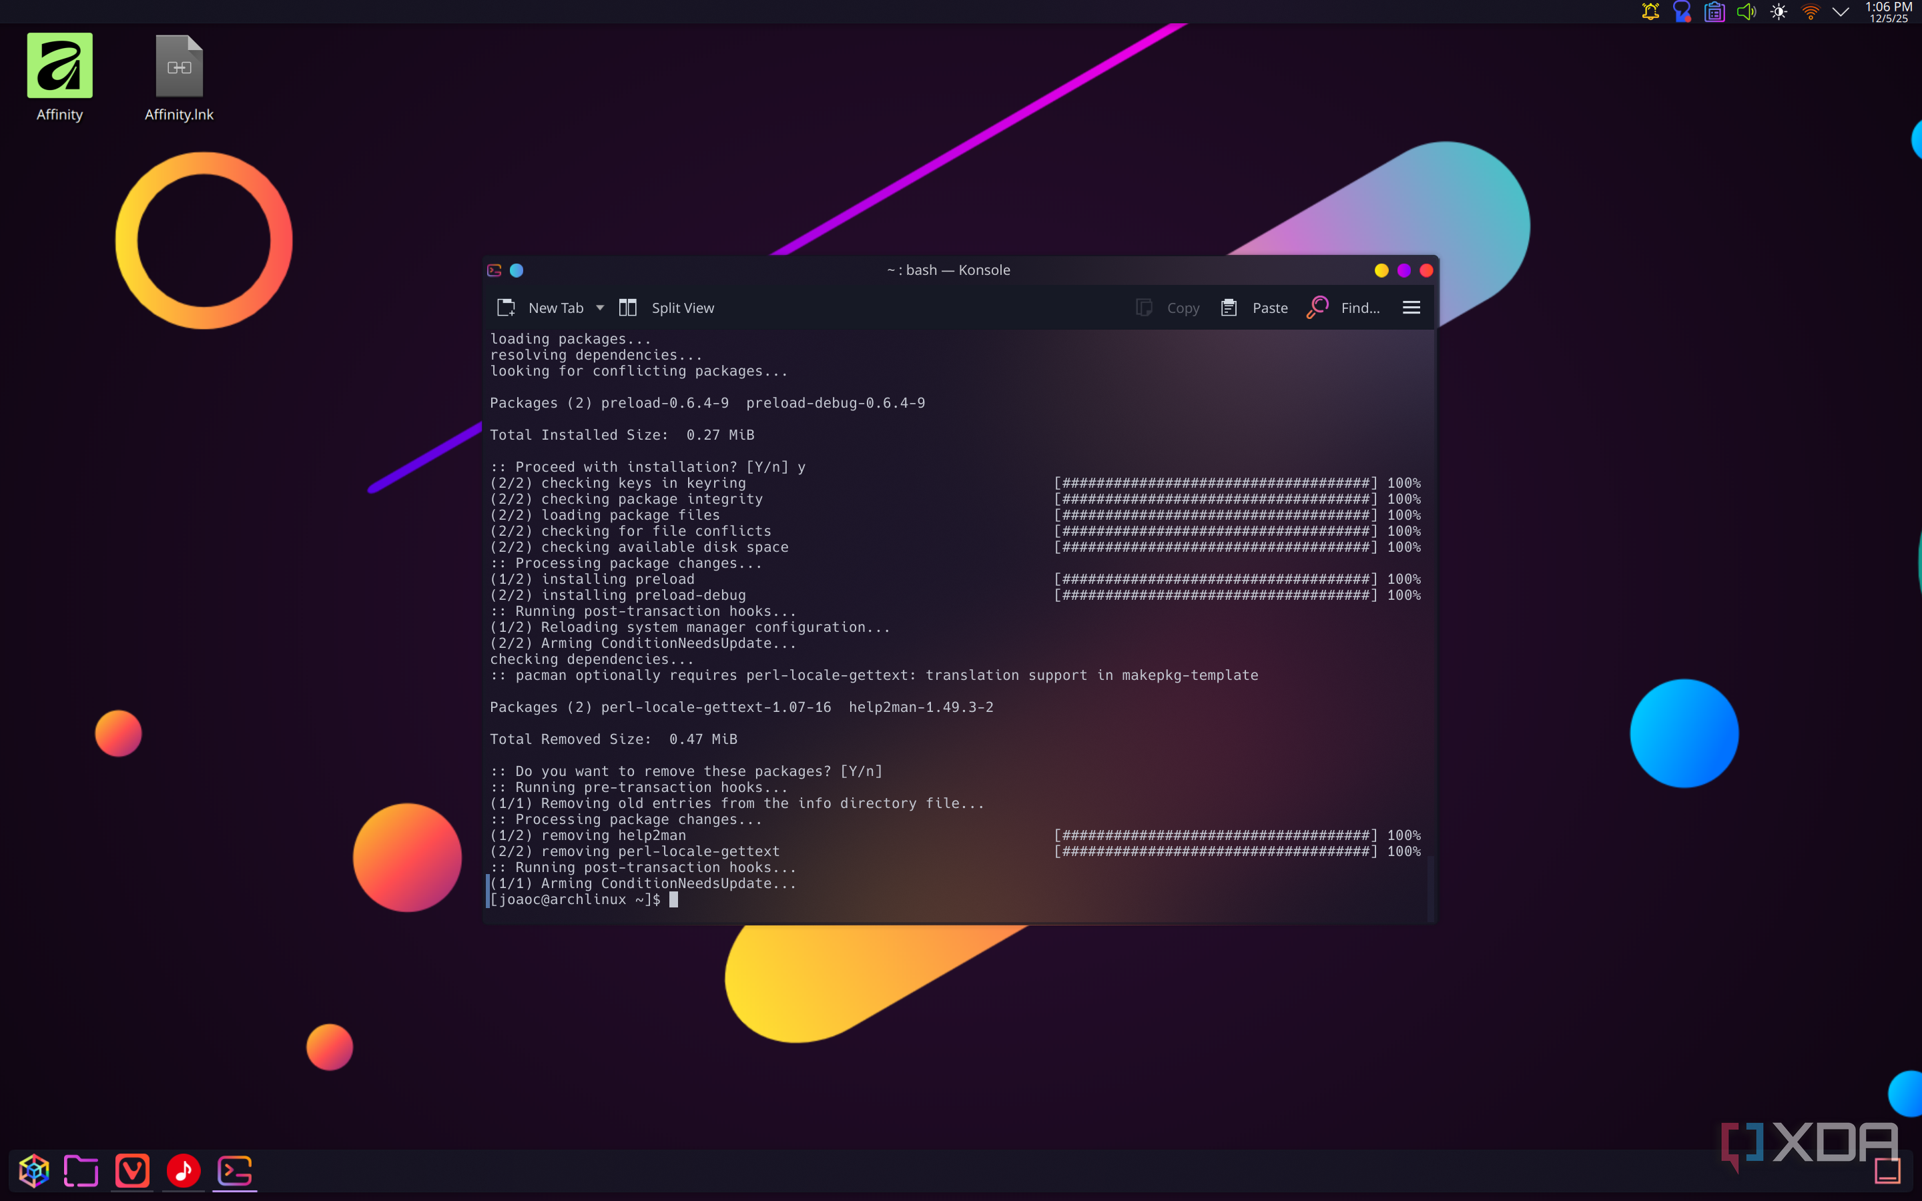
Task: Enable Split View in Konsole
Action: tap(667, 308)
